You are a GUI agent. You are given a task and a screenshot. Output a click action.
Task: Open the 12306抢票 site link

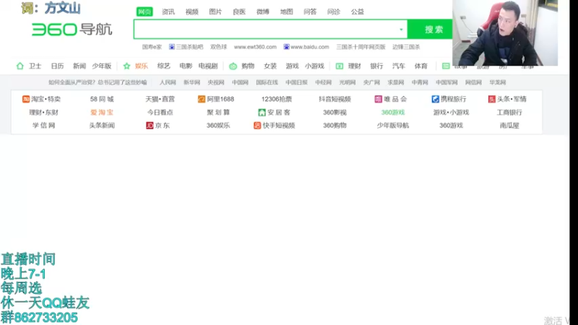point(277,99)
